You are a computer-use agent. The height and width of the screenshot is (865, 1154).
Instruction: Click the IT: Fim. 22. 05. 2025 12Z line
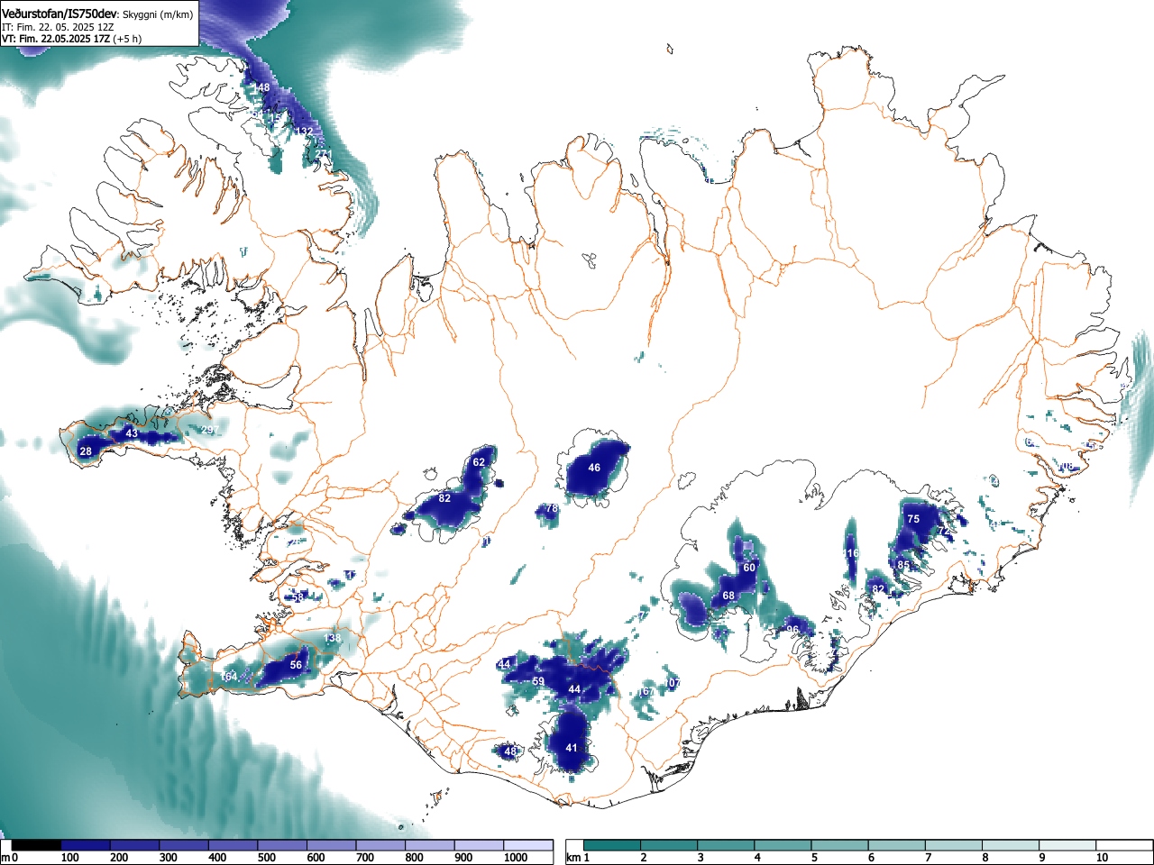[x=58, y=27]
